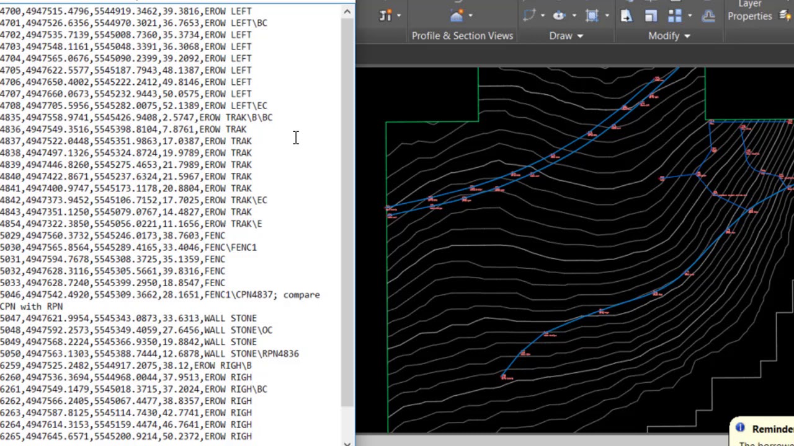Click text line 5033 FENC
The height and width of the screenshot is (446, 794).
pos(113,282)
